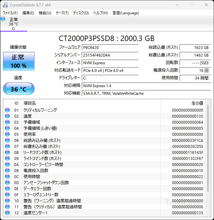Click power on count value 16 回
214x220 pixels.
[195, 71]
